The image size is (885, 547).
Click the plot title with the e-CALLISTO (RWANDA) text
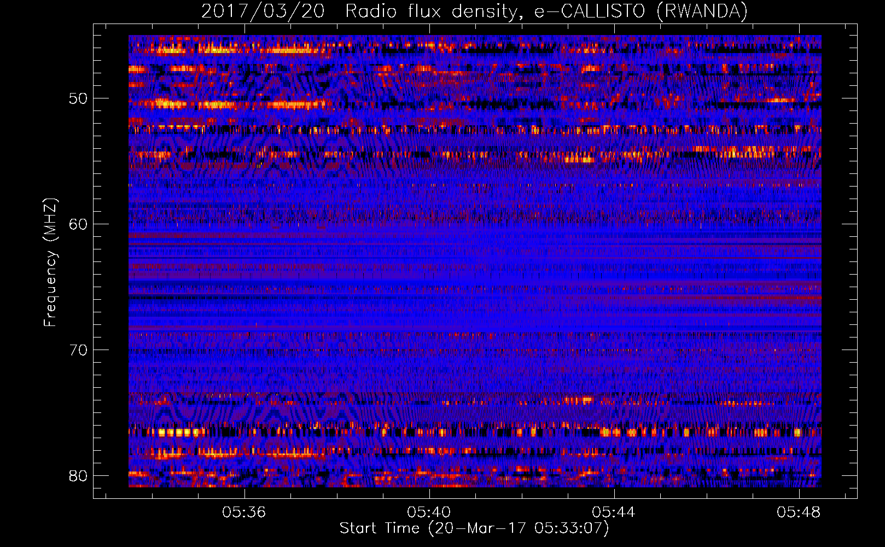(x=474, y=11)
